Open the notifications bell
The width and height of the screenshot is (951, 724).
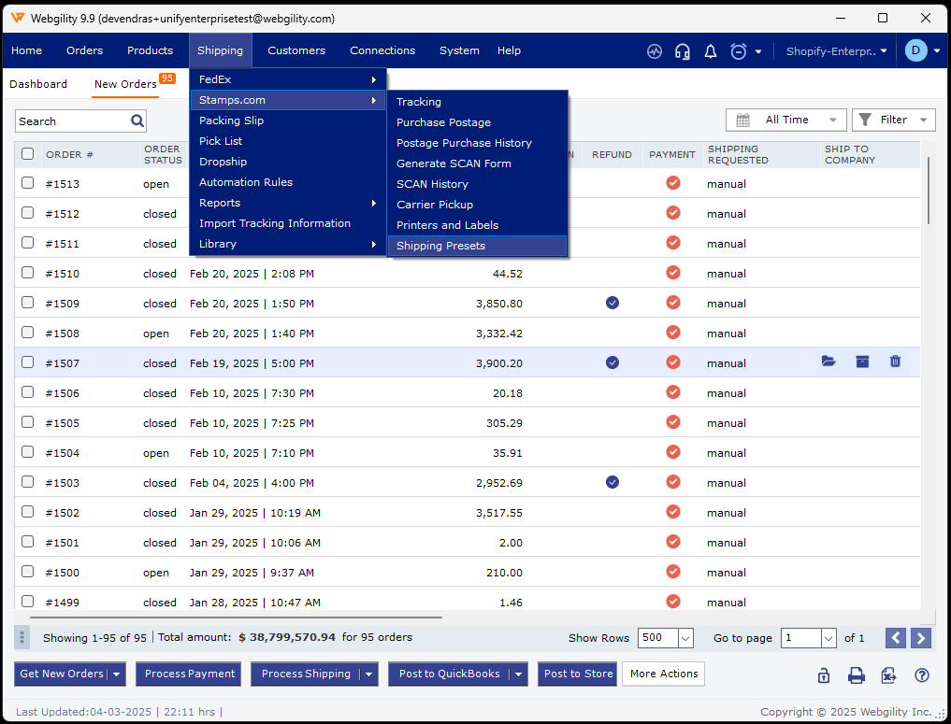click(x=711, y=51)
